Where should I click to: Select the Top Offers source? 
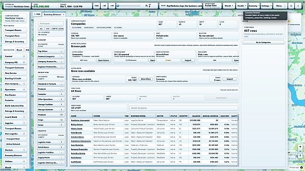coord(51,51)
